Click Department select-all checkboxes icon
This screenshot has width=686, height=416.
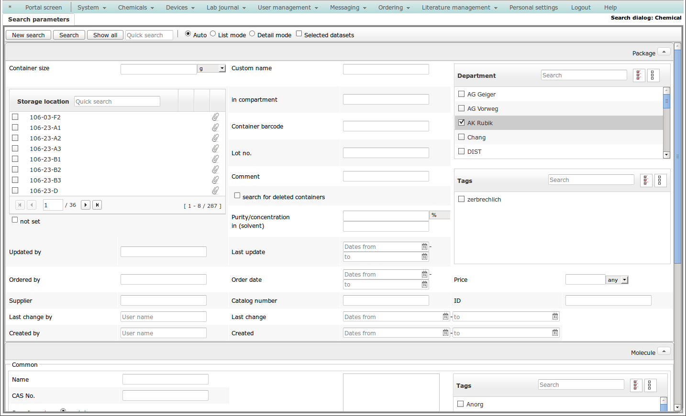pos(639,75)
